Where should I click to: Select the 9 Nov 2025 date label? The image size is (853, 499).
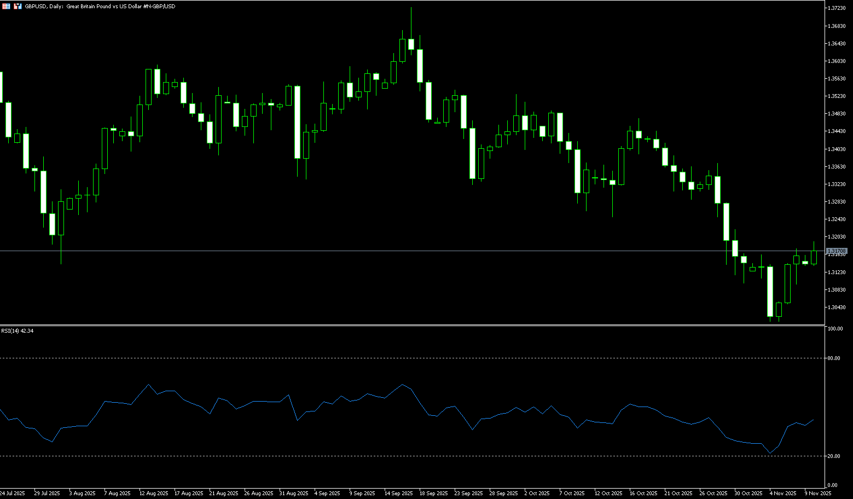tap(817, 494)
